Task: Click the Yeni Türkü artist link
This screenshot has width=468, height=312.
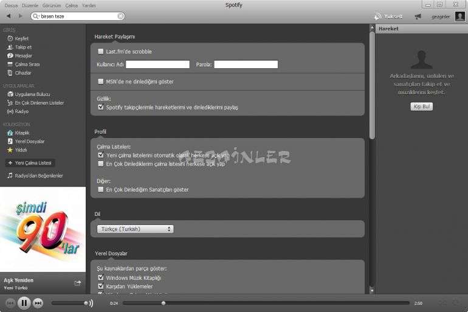Action: [x=16, y=288]
